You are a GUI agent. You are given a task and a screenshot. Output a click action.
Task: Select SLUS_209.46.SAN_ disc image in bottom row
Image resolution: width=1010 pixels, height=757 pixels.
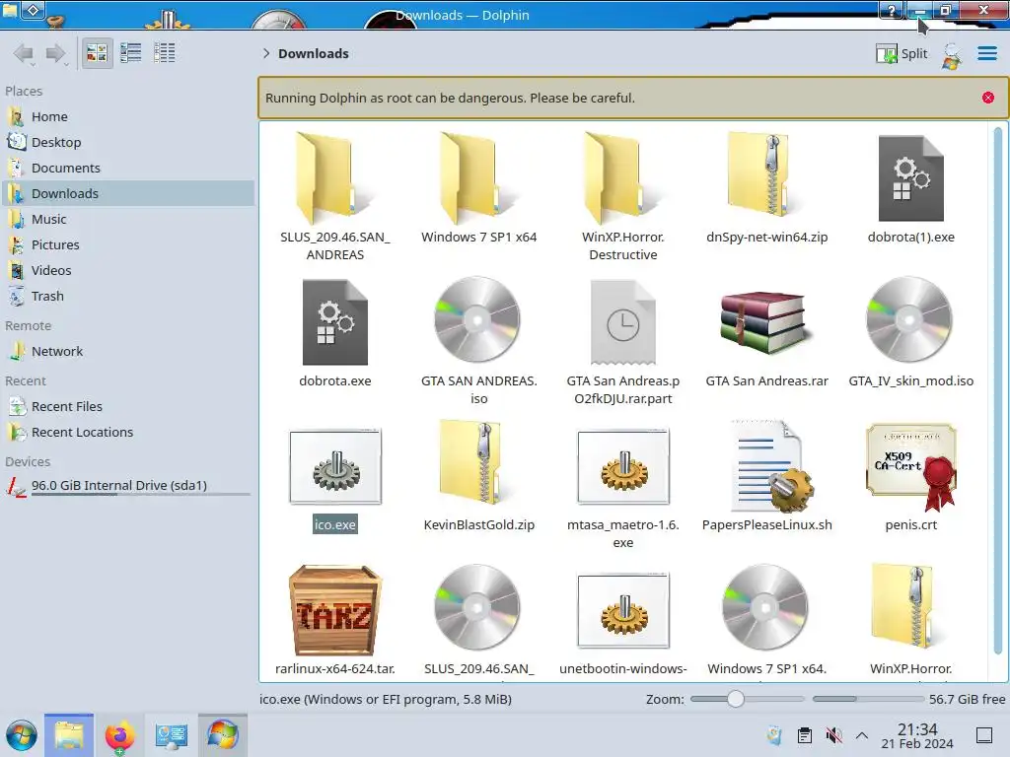(x=478, y=620)
